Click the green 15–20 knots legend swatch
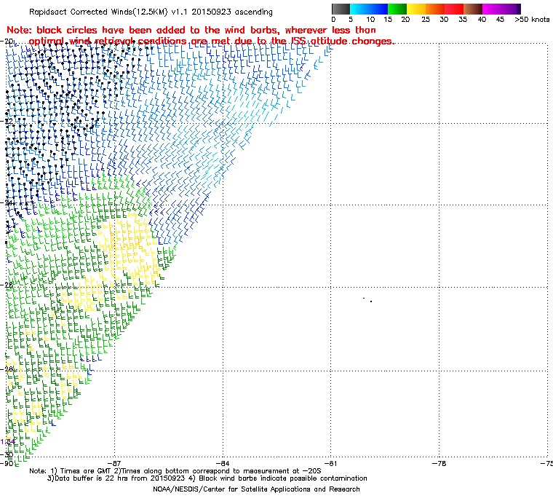This screenshot has width=553, height=501. 397,9
